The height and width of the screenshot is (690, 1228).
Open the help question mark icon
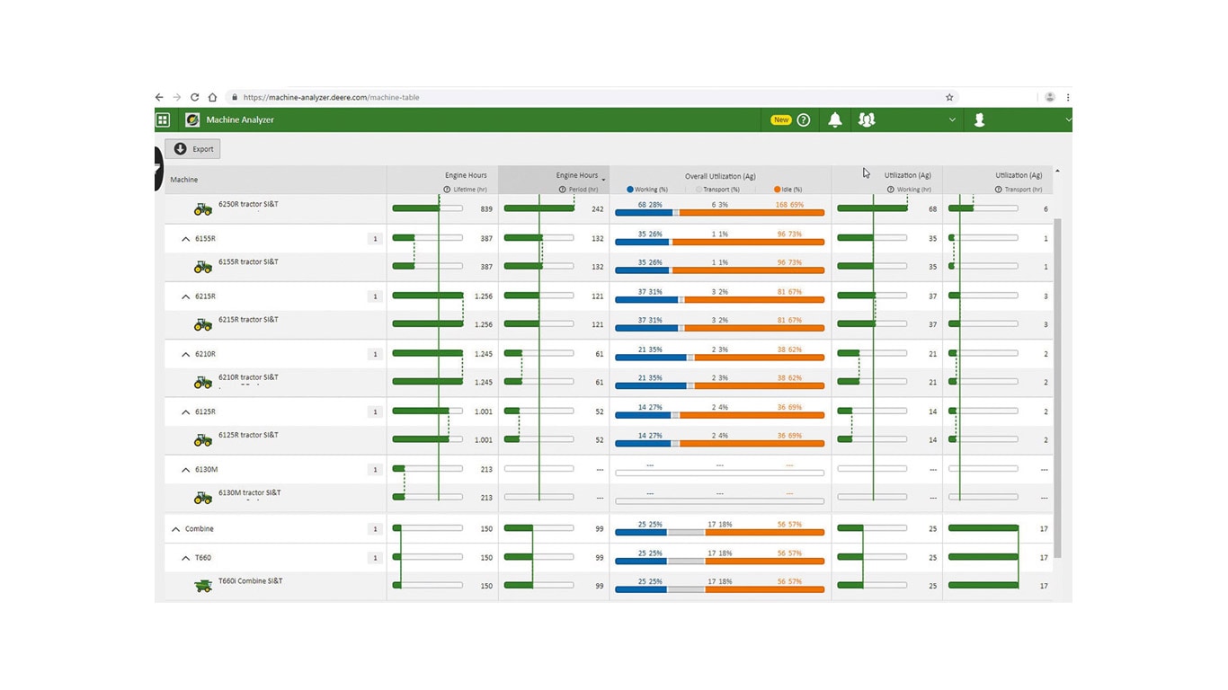tap(804, 119)
